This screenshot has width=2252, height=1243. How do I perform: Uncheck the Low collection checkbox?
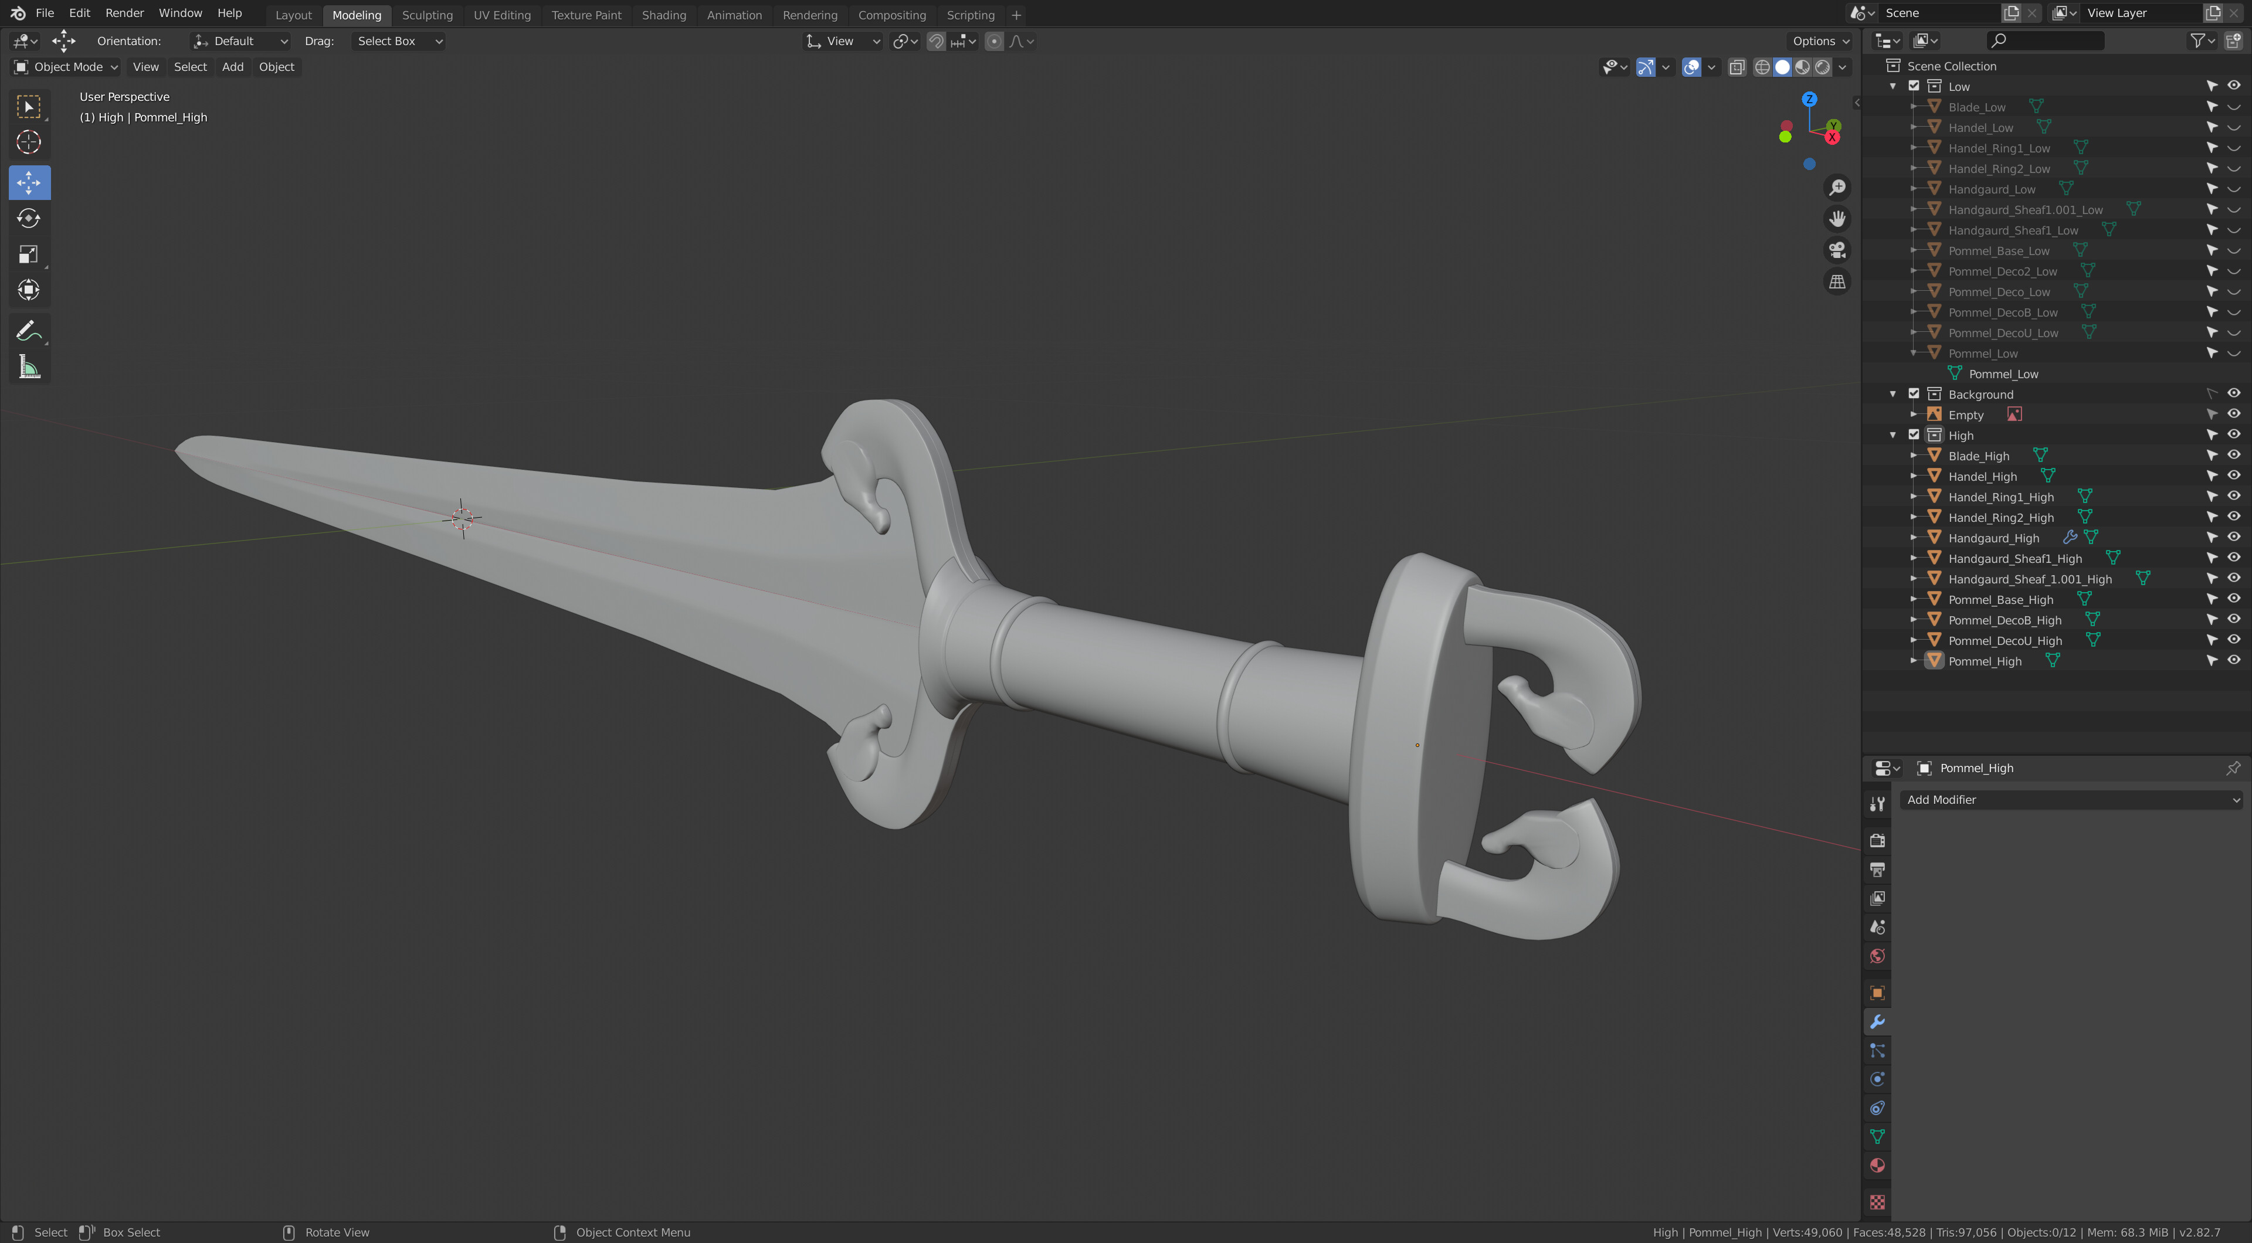[x=1914, y=86]
